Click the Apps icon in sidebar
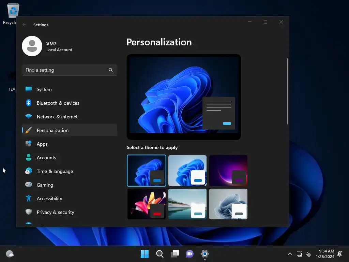This screenshot has height=262, width=349. pyautogui.click(x=29, y=144)
